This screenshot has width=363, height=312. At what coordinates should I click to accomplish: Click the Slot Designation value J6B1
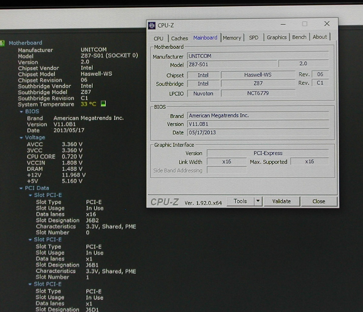[x=92, y=265]
